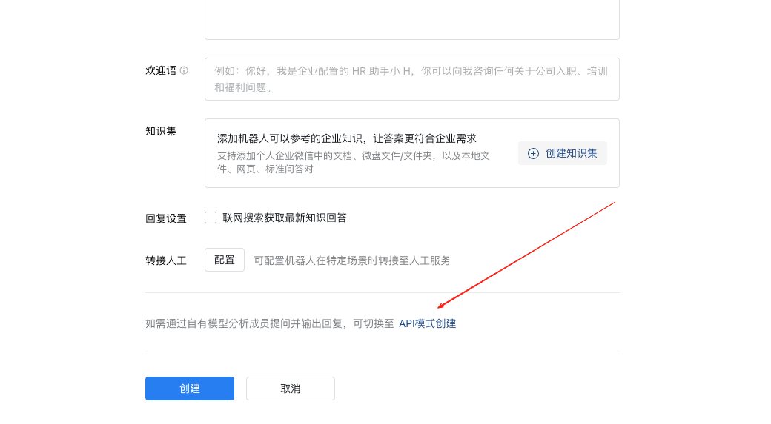Screen dimensions: 771x424
Task: Click the blue 创建 button
Action: 190,388
